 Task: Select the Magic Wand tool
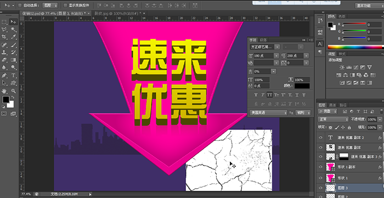tap(13, 30)
